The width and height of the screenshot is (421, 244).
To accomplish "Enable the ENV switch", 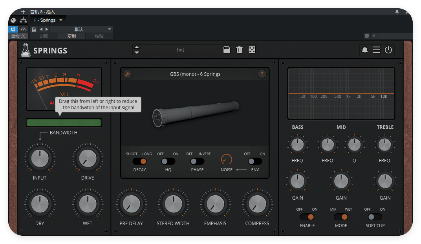I will pos(255,161).
